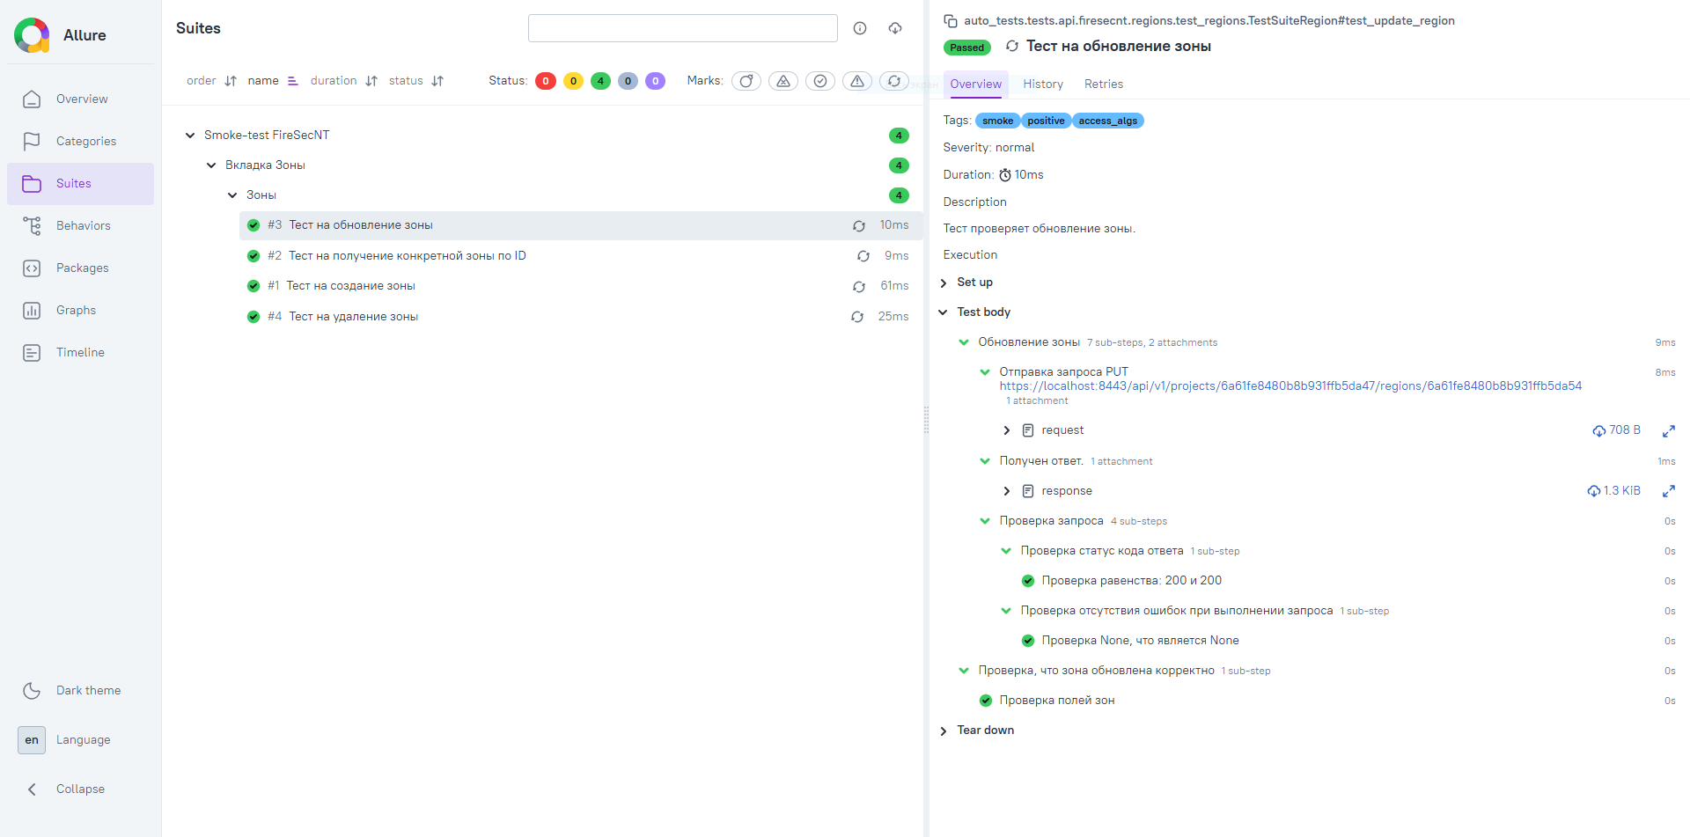
Task: Open the Retries tab
Action: [x=1104, y=84]
